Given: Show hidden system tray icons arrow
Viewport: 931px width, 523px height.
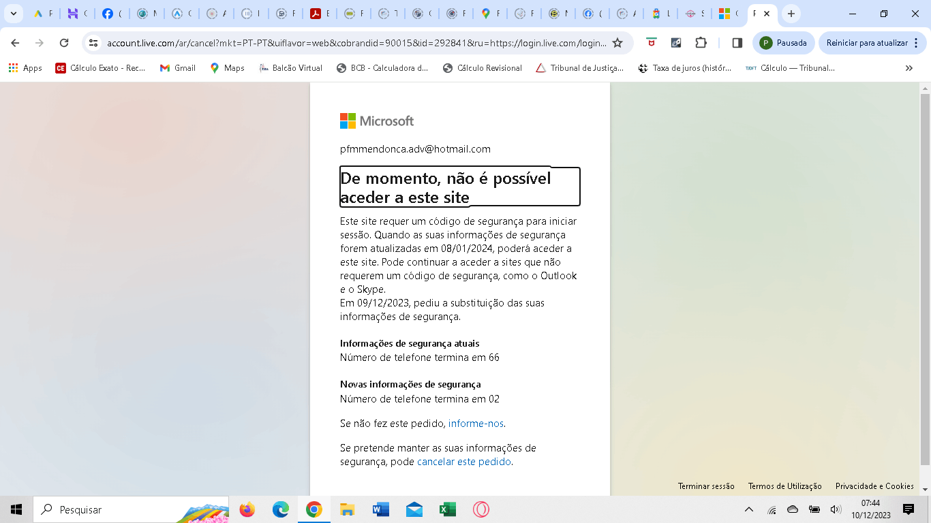Looking at the screenshot, I should pyautogui.click(x=749, y=509).
